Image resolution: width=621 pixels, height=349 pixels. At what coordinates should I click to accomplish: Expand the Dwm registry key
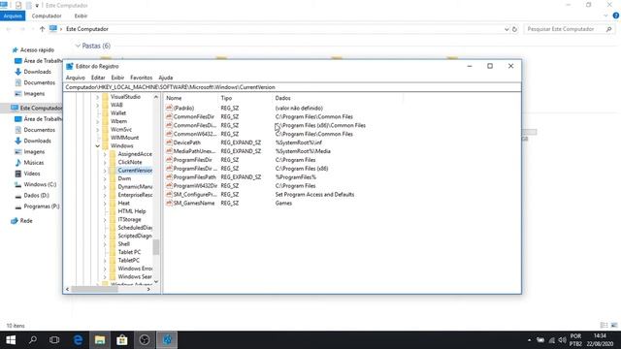pos(105,178)
